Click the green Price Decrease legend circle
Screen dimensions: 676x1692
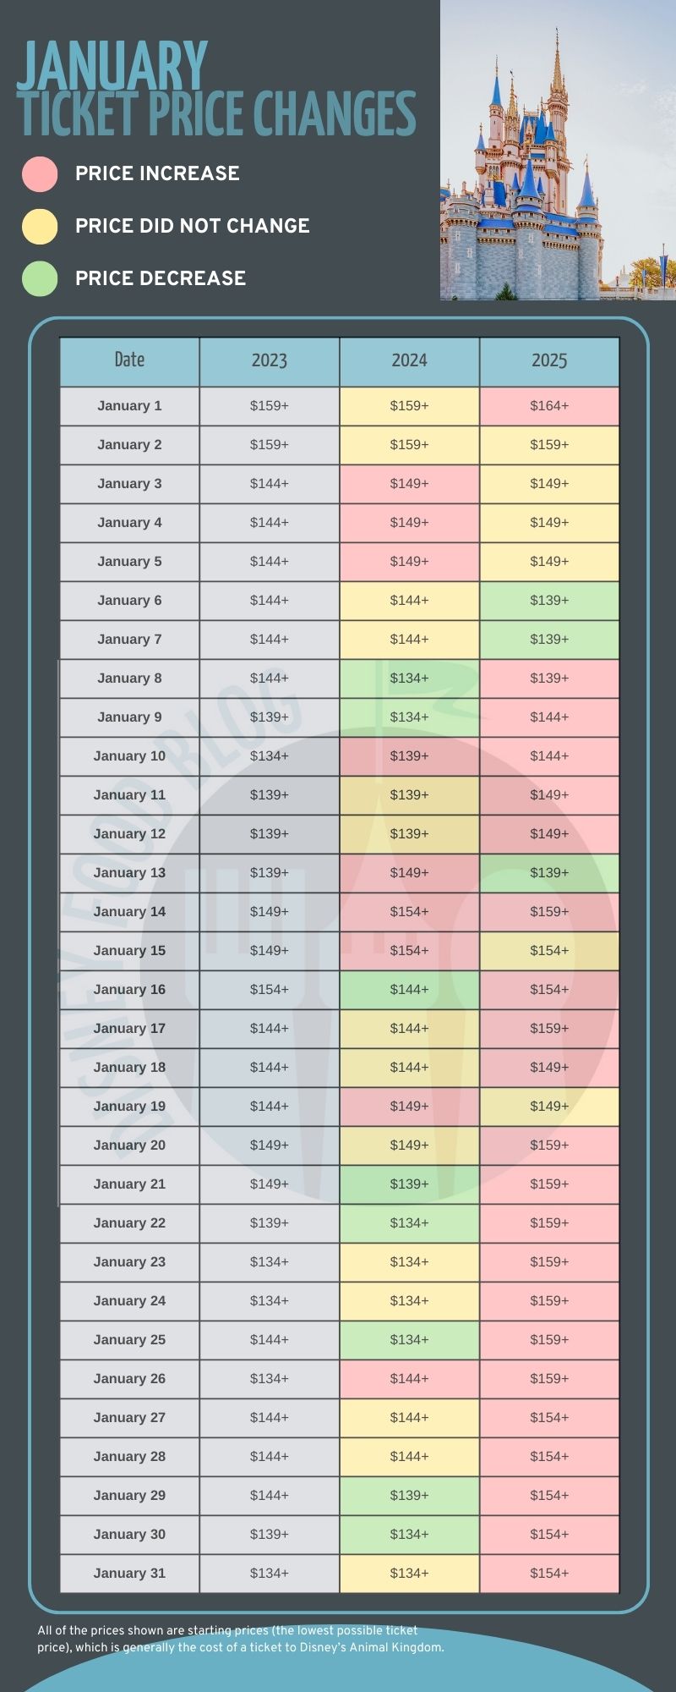pyautogui.click(x=40, y=278)
